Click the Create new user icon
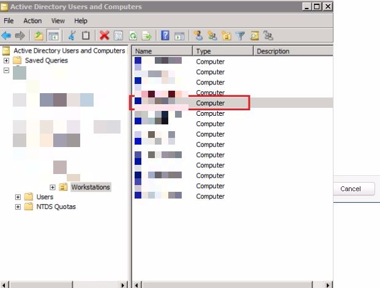 (198, 36)
